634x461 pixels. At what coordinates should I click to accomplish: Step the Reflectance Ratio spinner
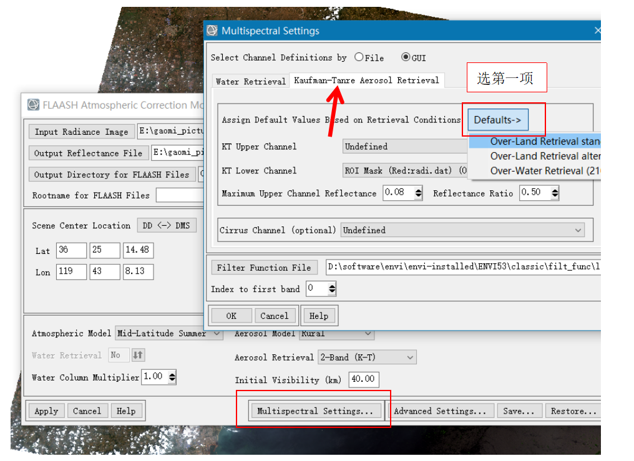point(555,193)
